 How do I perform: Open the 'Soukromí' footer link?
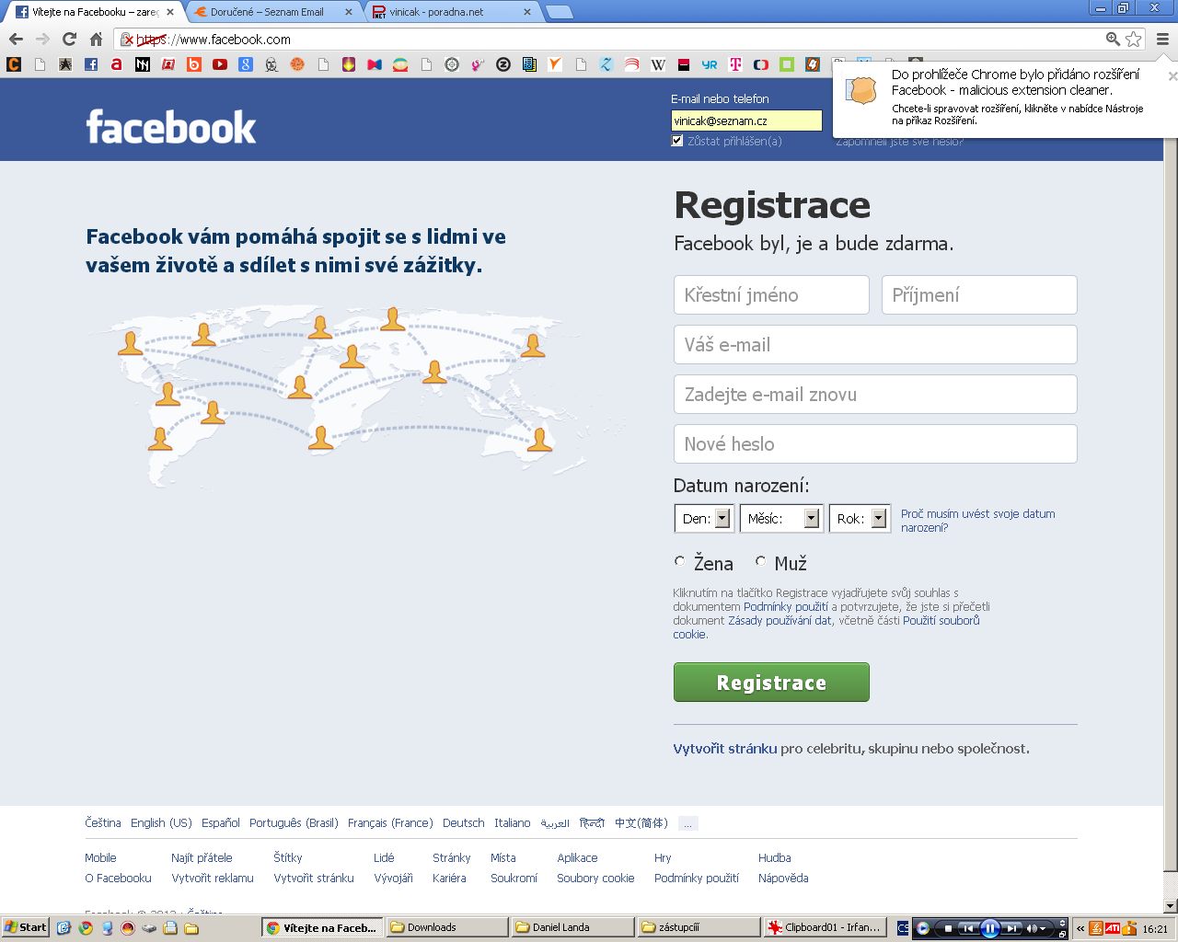click(514, 879)
